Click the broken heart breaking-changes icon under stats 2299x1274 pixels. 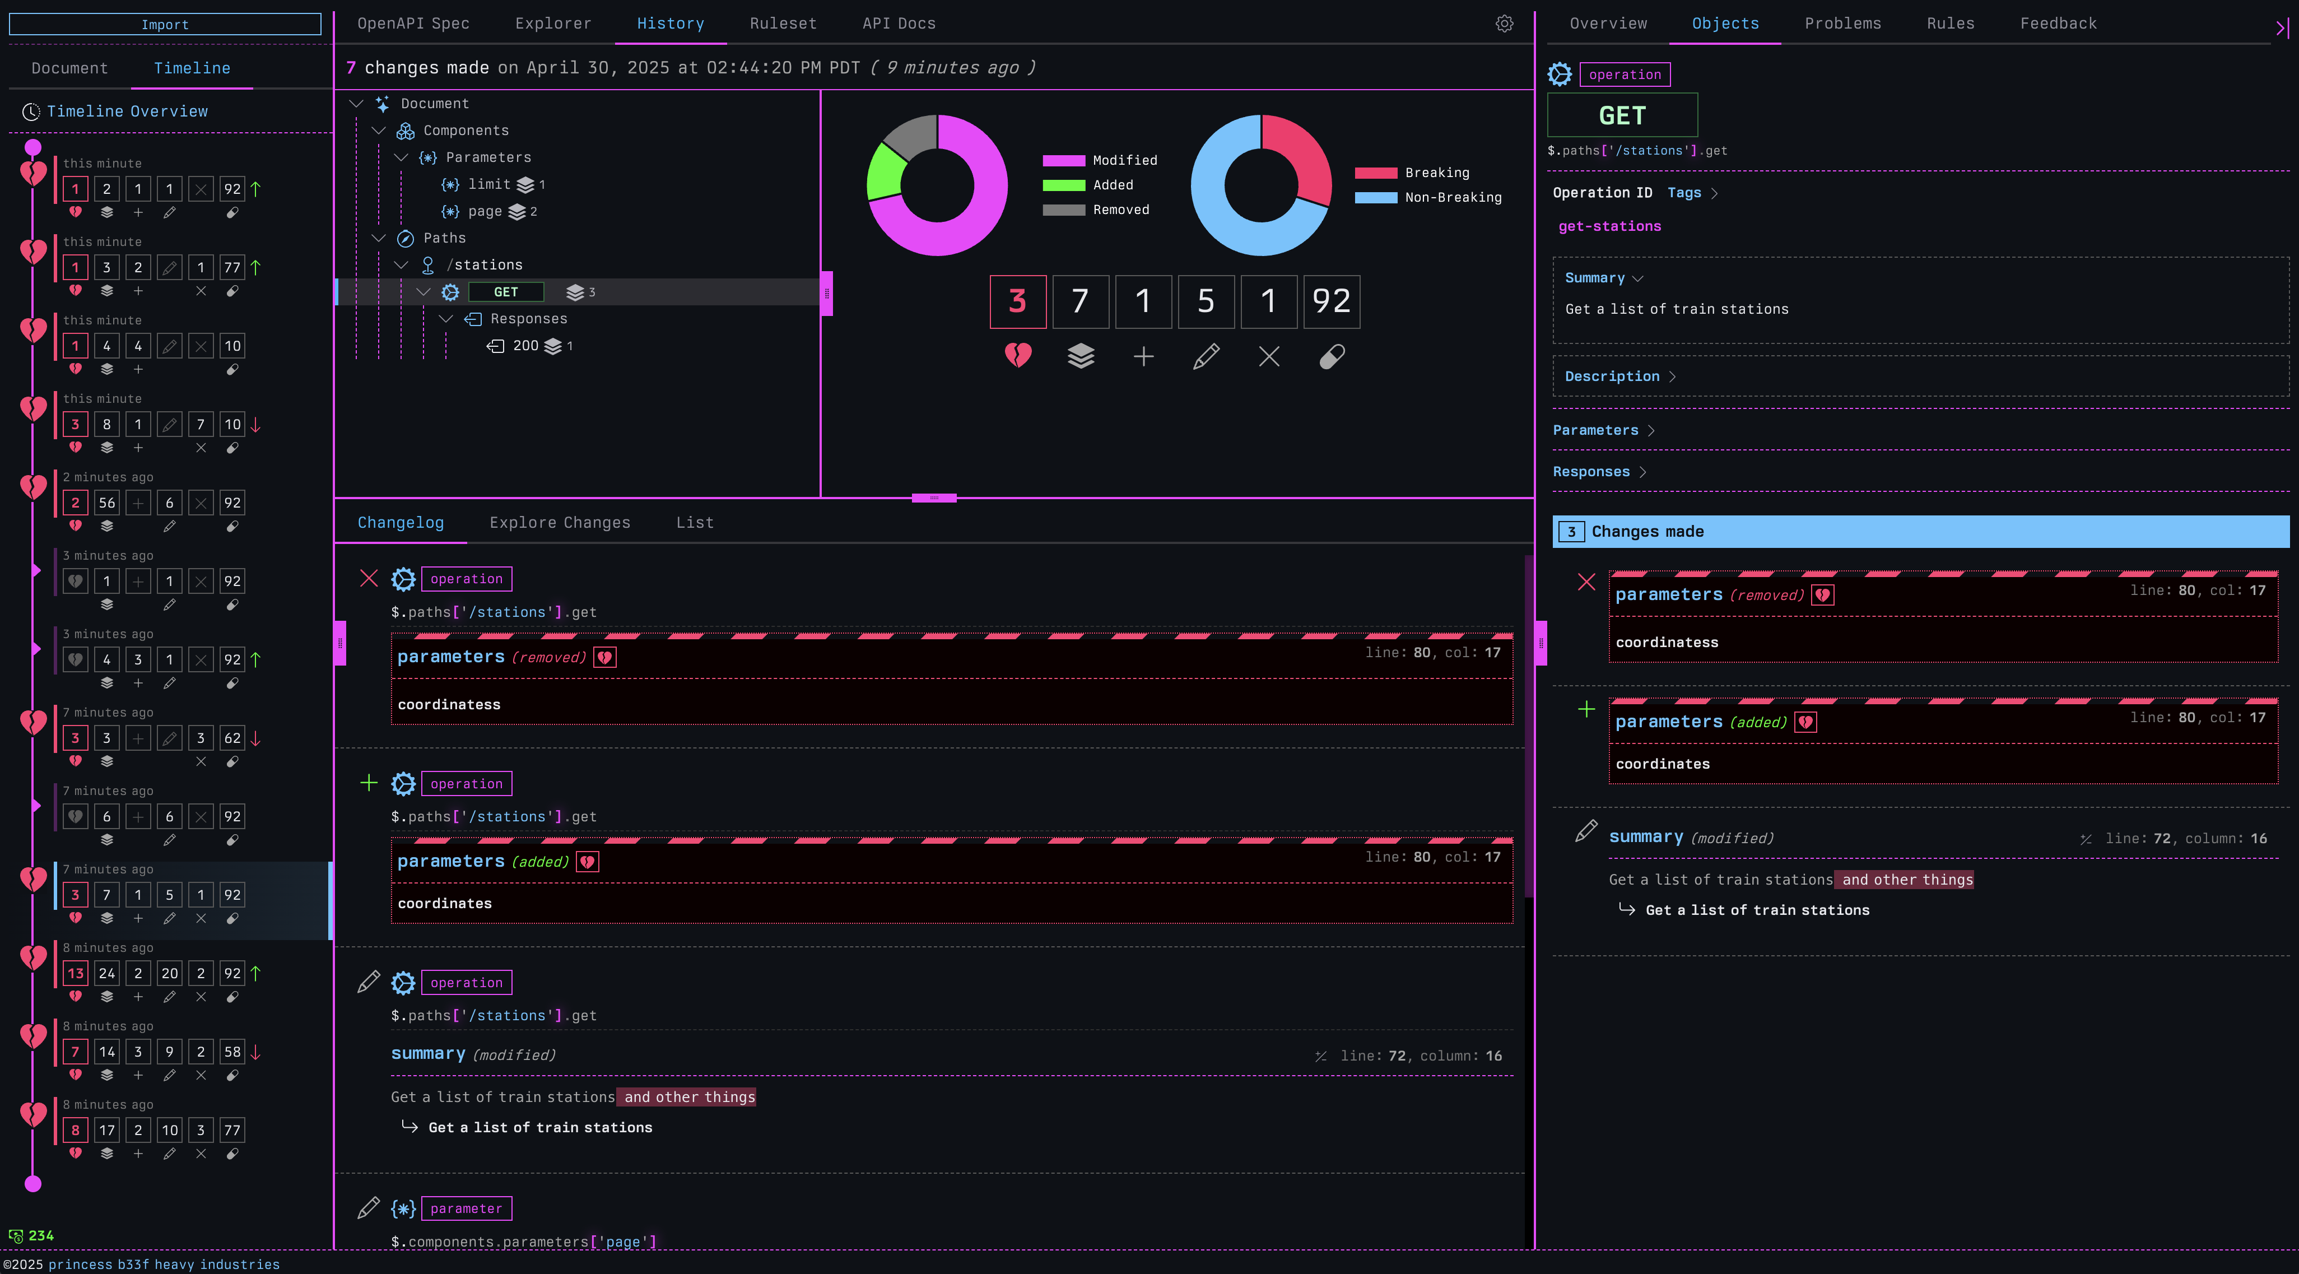click(1017, 356)
